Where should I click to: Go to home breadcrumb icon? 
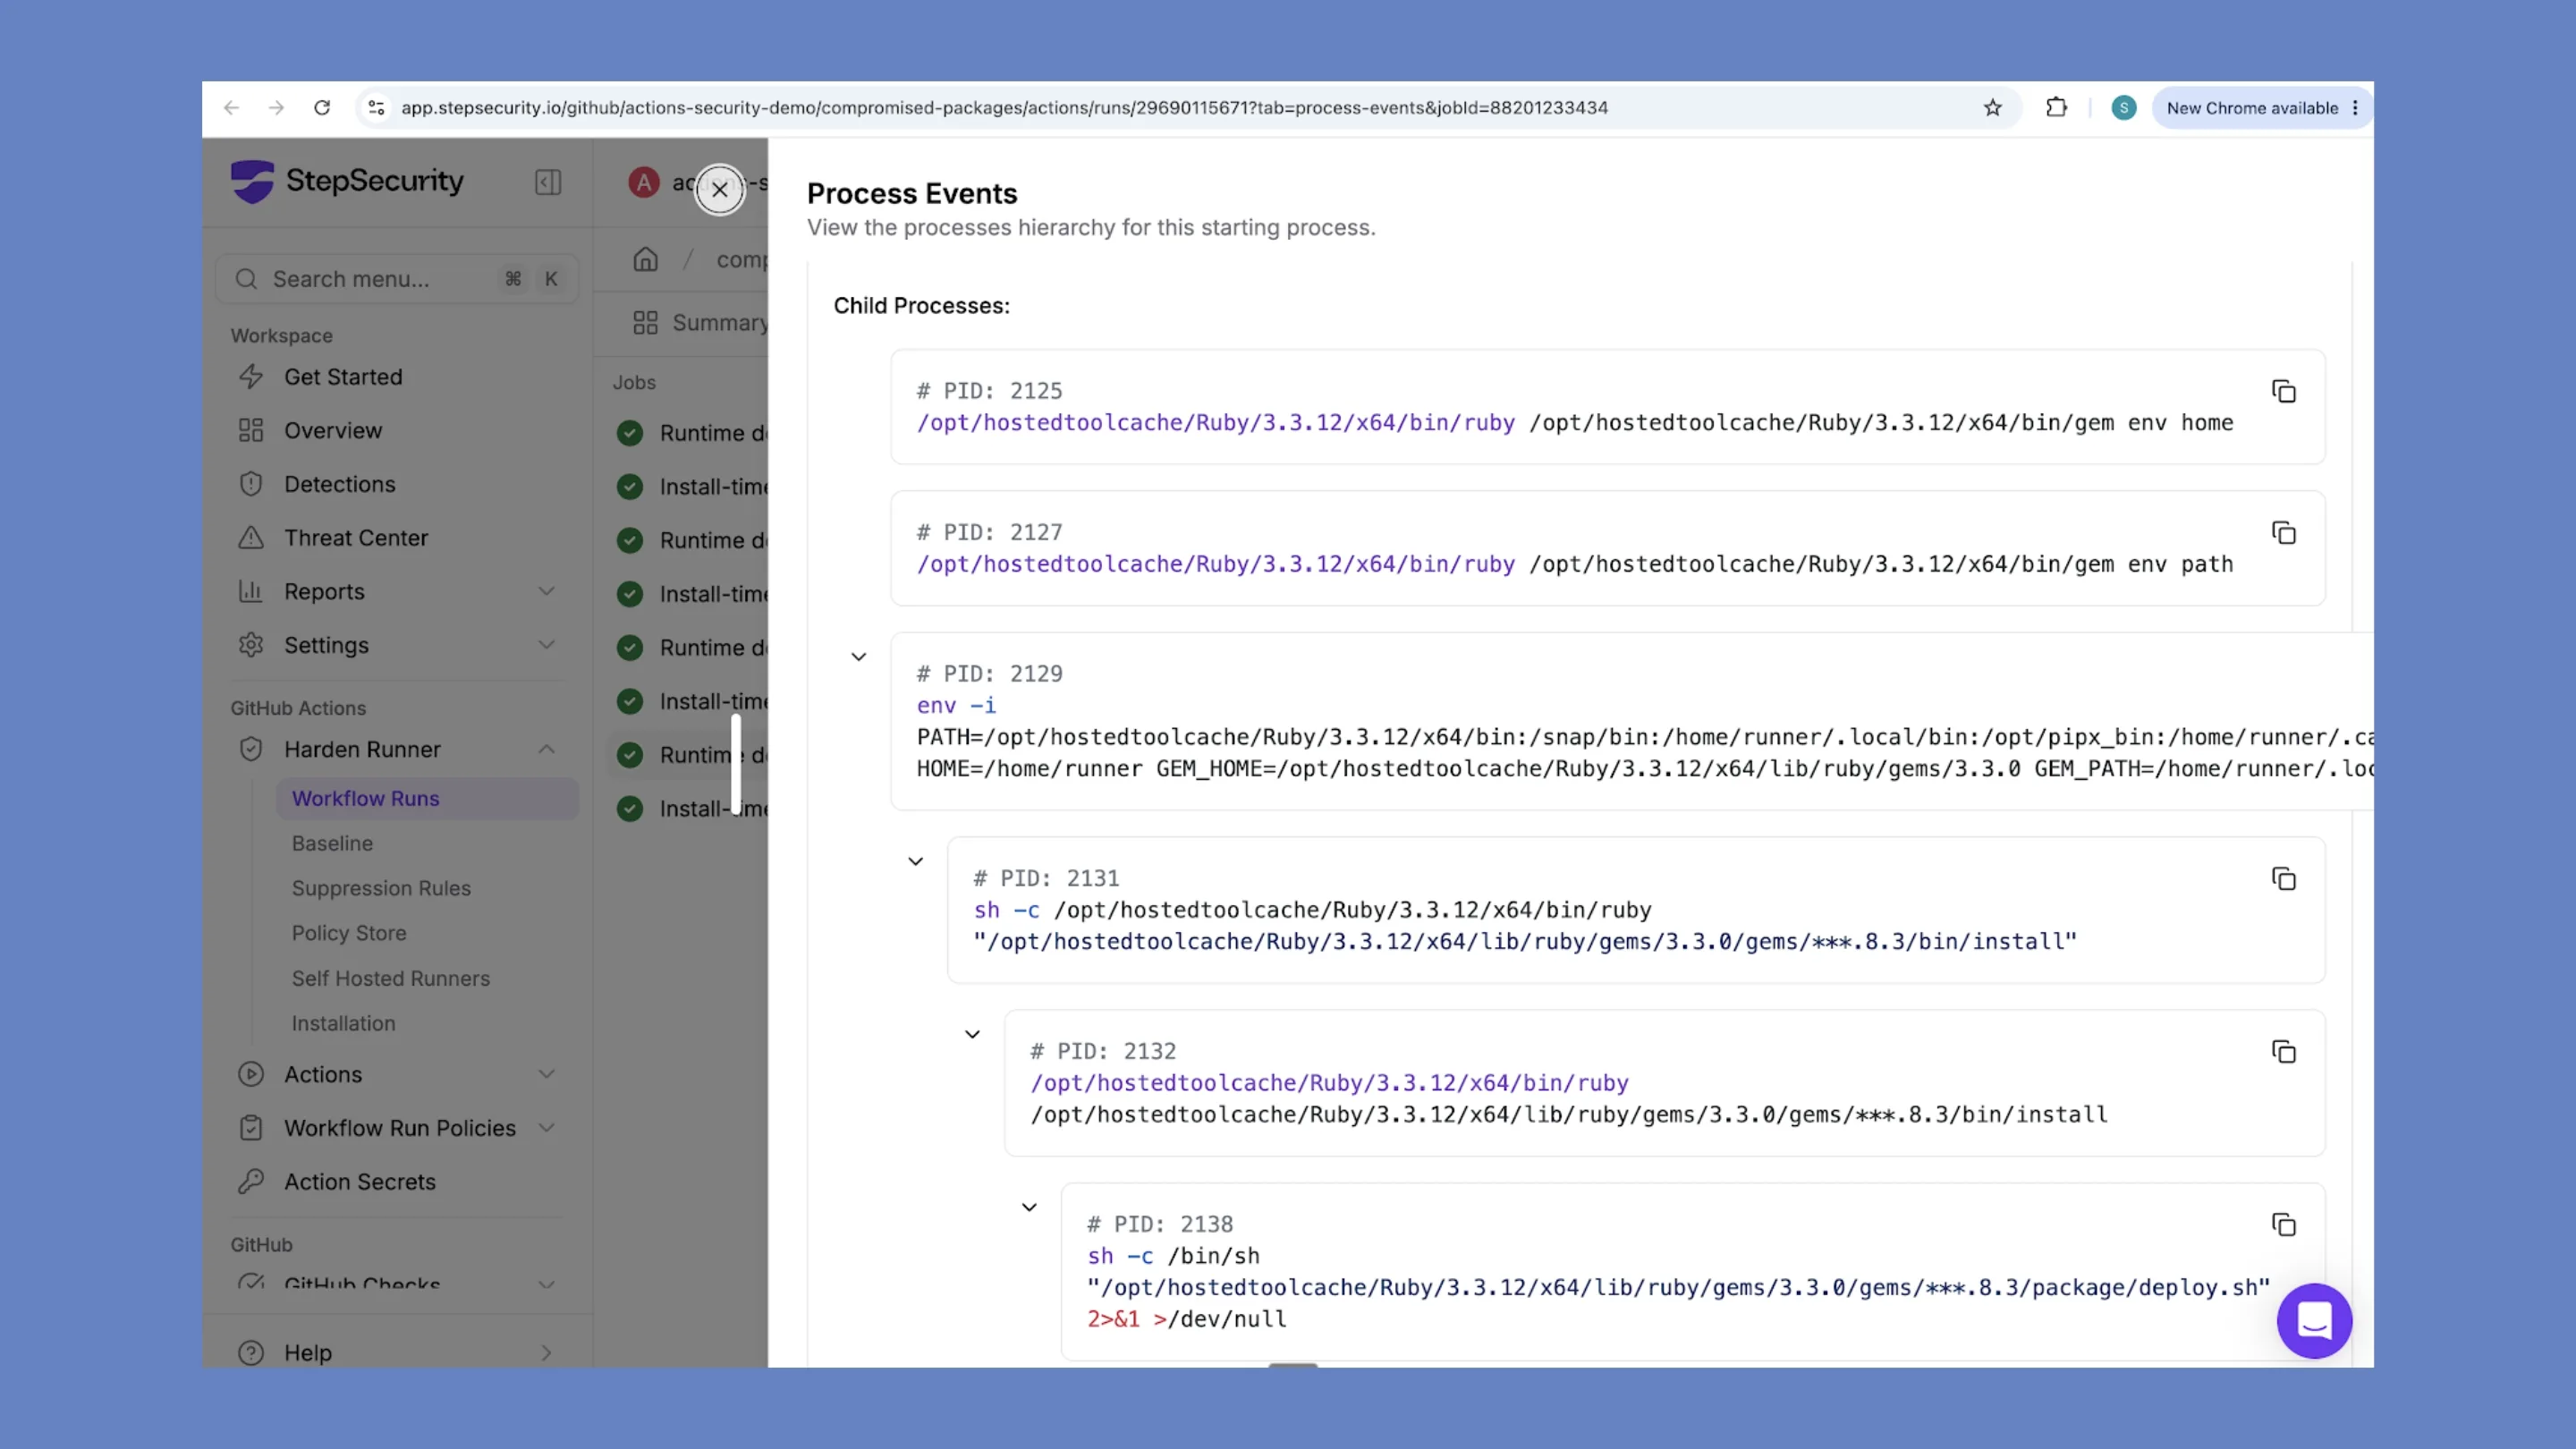646,260
